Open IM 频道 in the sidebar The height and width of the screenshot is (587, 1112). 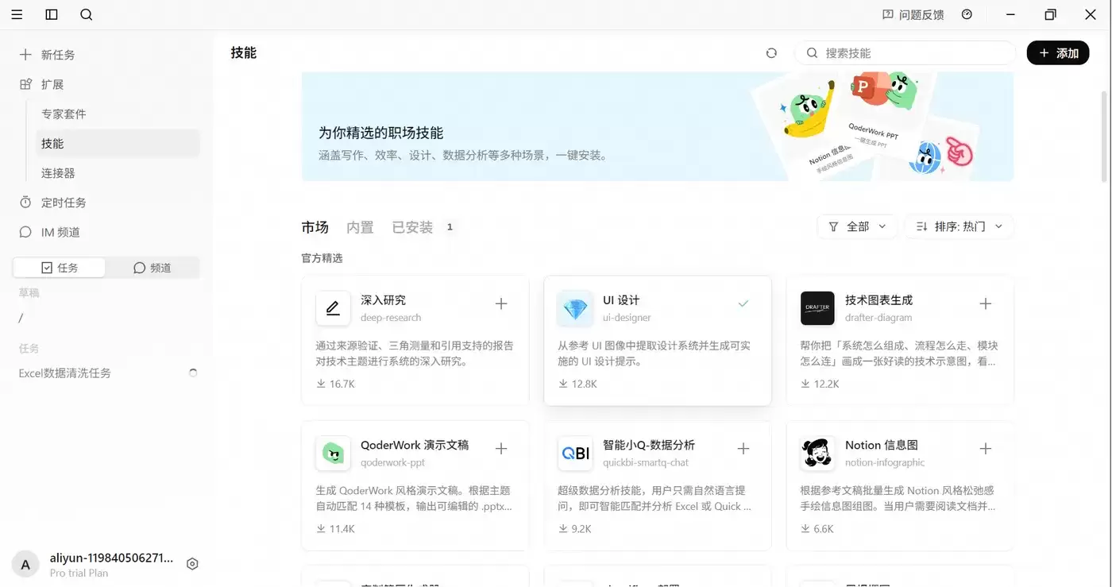pyautogui.click(x=106, y=232)
